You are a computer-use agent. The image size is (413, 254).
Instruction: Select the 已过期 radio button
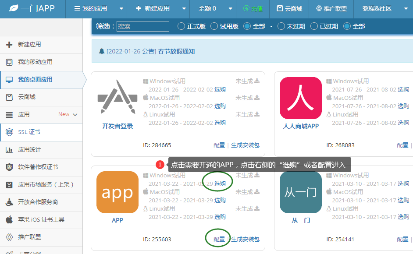[x=314, y=26]
